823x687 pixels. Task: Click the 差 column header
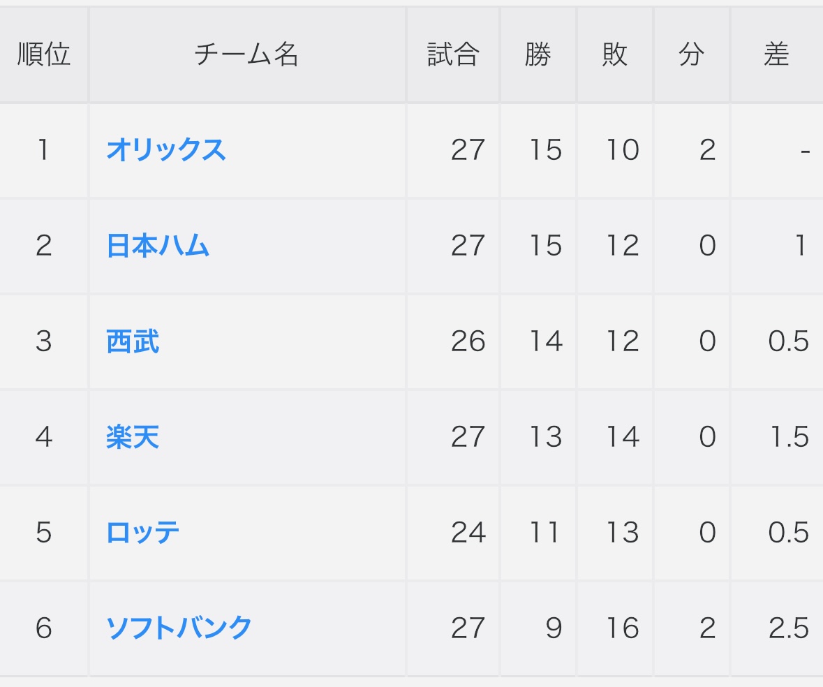tap(777, 54)
